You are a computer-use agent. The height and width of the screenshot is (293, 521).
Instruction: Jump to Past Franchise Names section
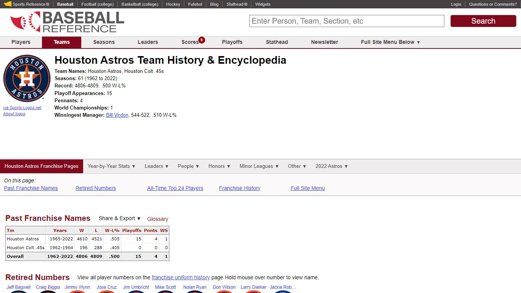click(31, 188)
